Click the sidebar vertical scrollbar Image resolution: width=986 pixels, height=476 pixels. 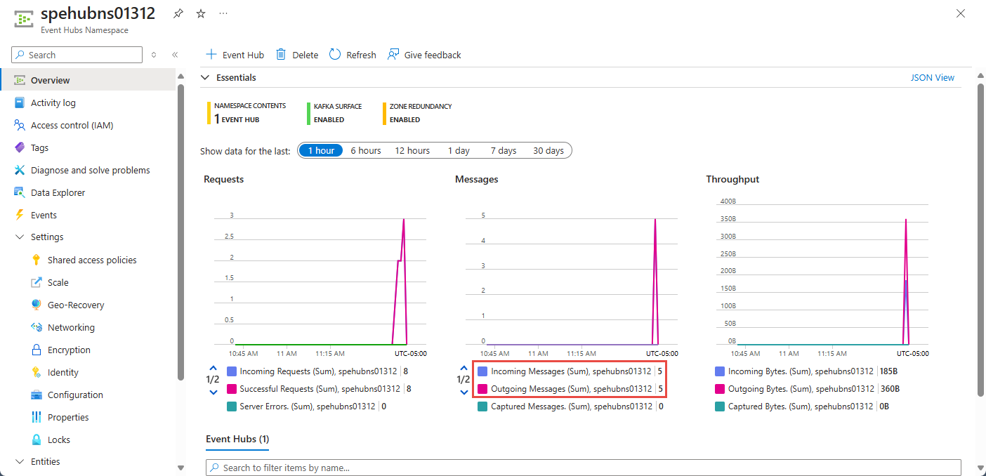pyautogui.click(x=180, y=232)
